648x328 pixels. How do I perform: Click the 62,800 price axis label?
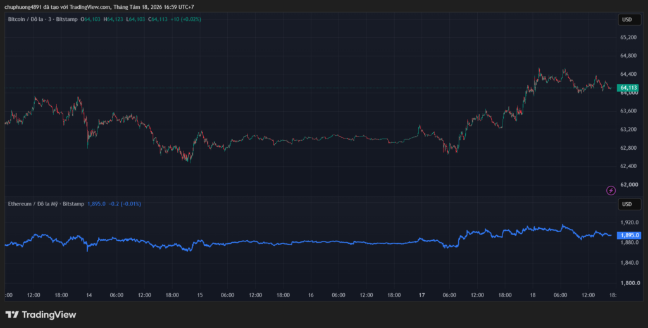pos(628,148)
